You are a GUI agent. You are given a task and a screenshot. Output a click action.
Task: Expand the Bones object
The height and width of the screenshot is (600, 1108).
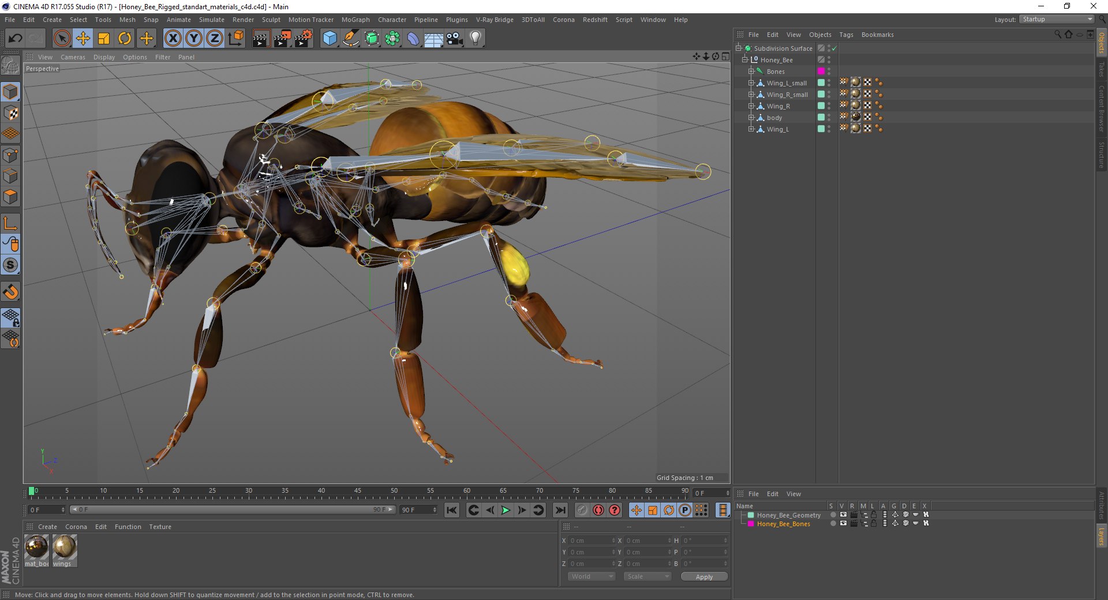[751, 71]
